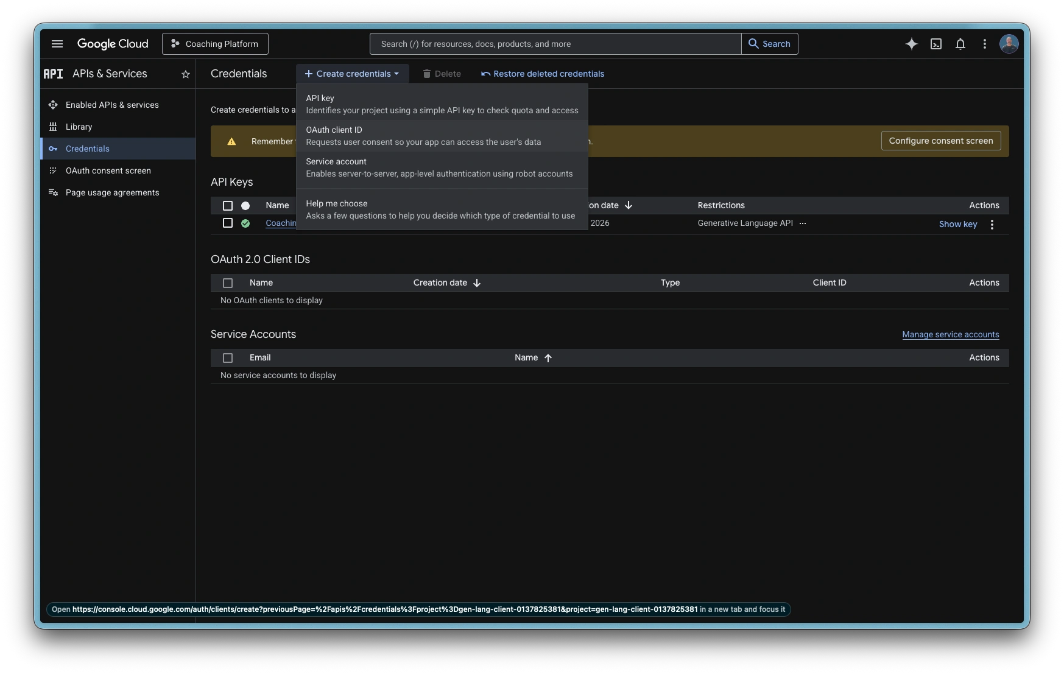Tick the Service Accounts select-all checkbox
Viewport: 1064px width, 674px height.
pyautogui.click(x=228, y=358)
